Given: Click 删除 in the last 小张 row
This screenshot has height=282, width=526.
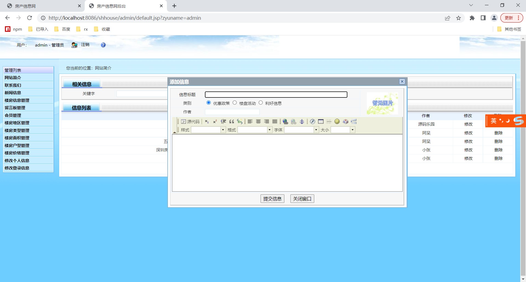Looking at the screenshot, I should coord(498,159).
